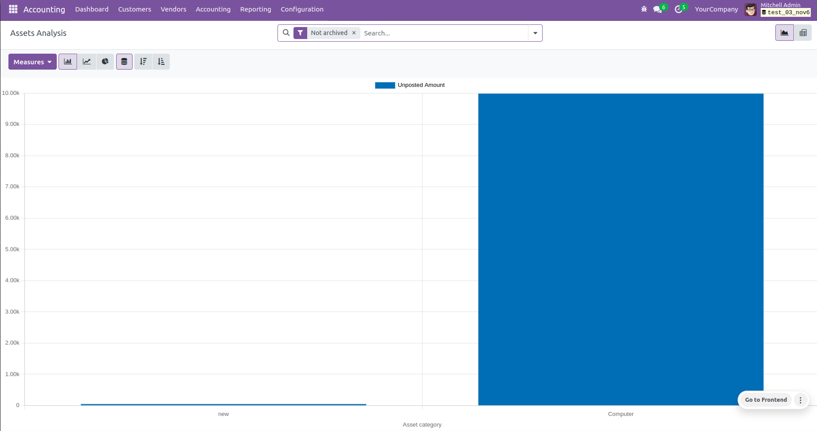Click Go to Frontend button
The height and width of the screenshot is (431, 817).
coord(766,400)
